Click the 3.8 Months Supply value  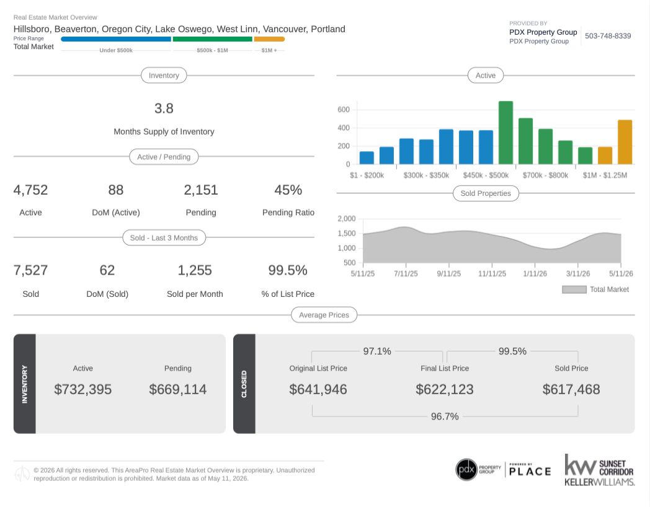[x=164, y=108]
